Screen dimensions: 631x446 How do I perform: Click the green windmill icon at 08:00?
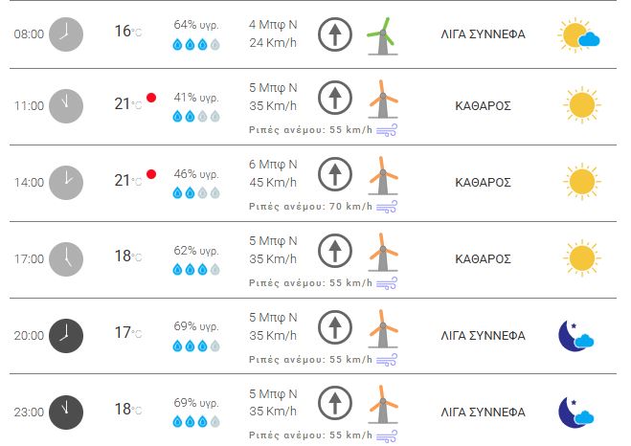382,35
